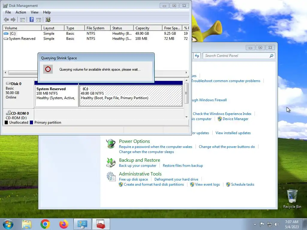Click the Show/Hide Action Pane toolbar icon
The width and height of the screenshot is (307, 230).
pyautogui.click(x=39, y=19)
